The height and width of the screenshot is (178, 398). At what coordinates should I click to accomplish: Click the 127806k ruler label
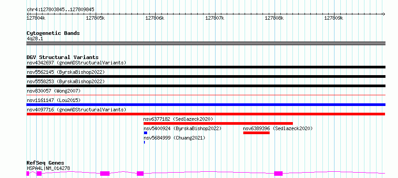[x=155, y=18]
